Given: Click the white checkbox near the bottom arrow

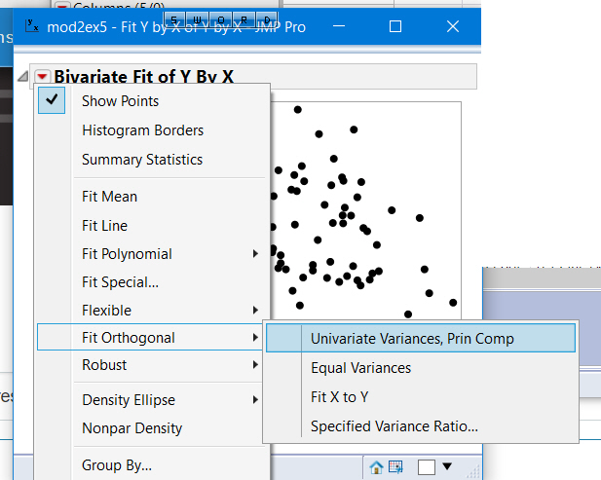Looking at the screenshot, I should pos(426,467).
